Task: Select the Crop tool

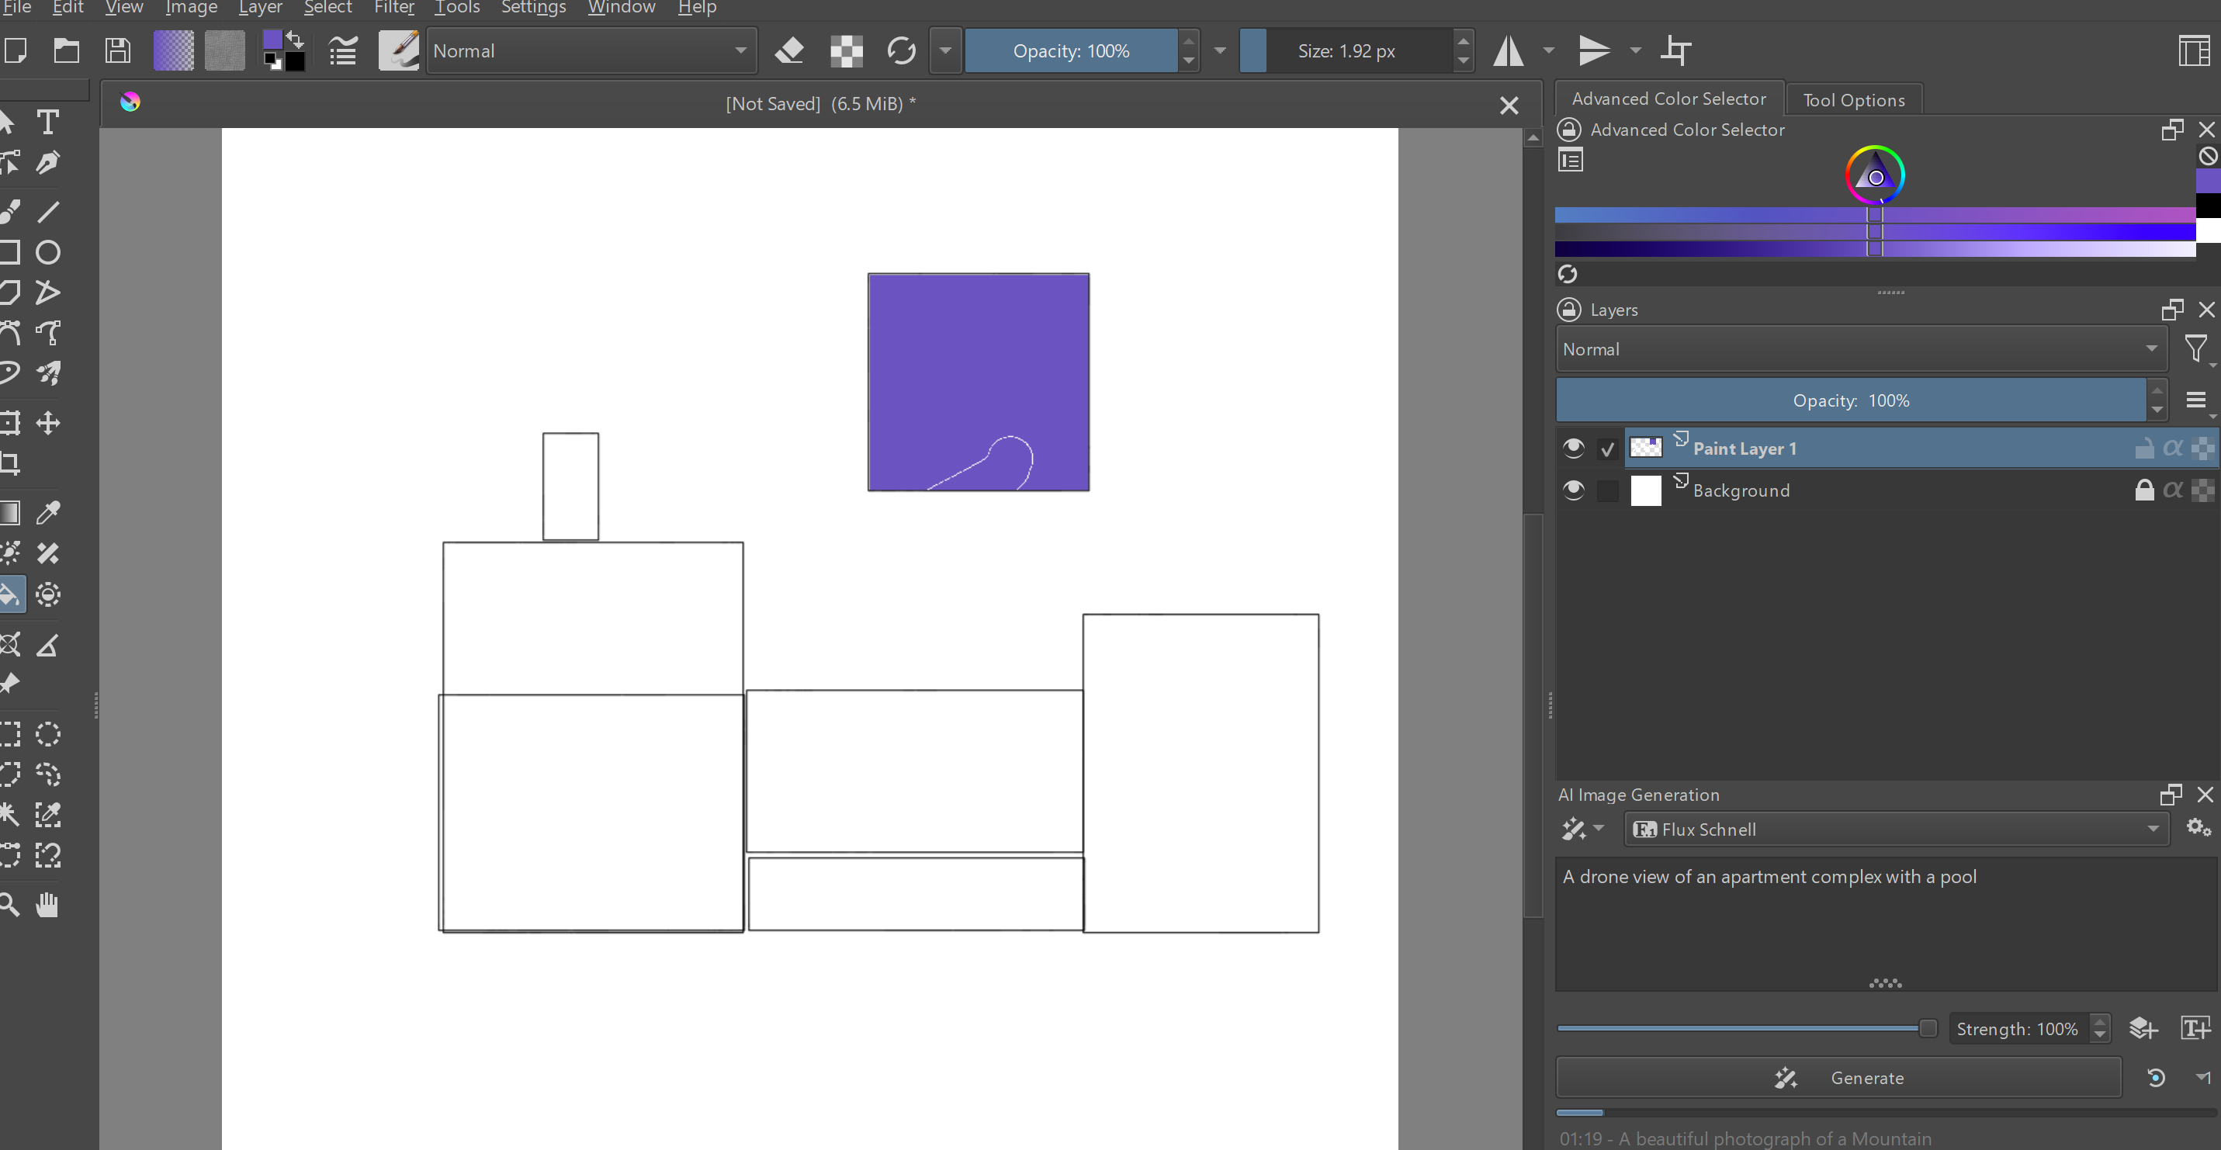Action: 11,464
